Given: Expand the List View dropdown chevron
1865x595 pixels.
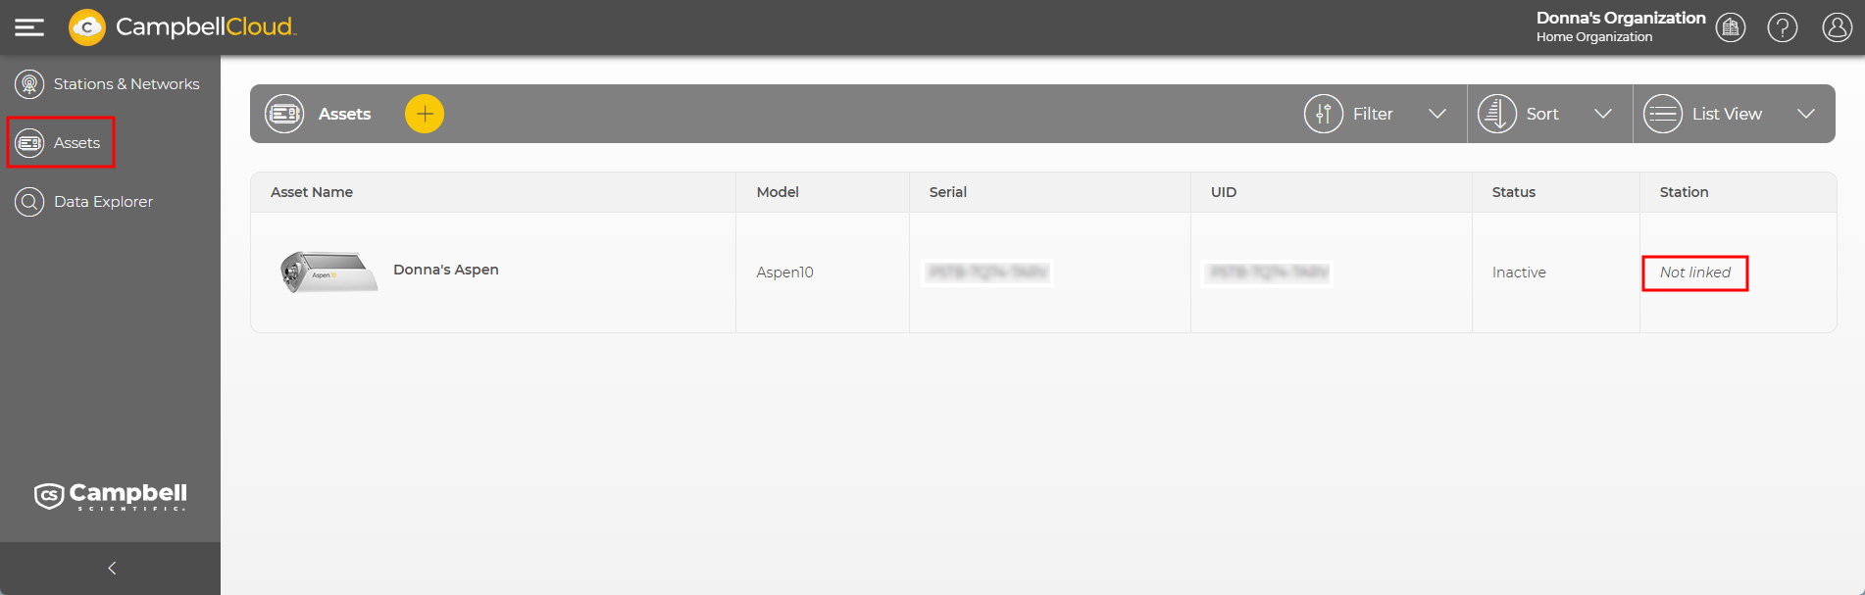Looking at the screenshot, I should (1806, 114).
